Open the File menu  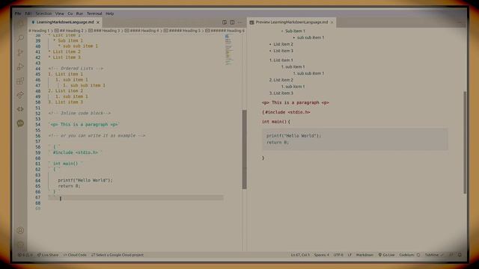[18, 13]
